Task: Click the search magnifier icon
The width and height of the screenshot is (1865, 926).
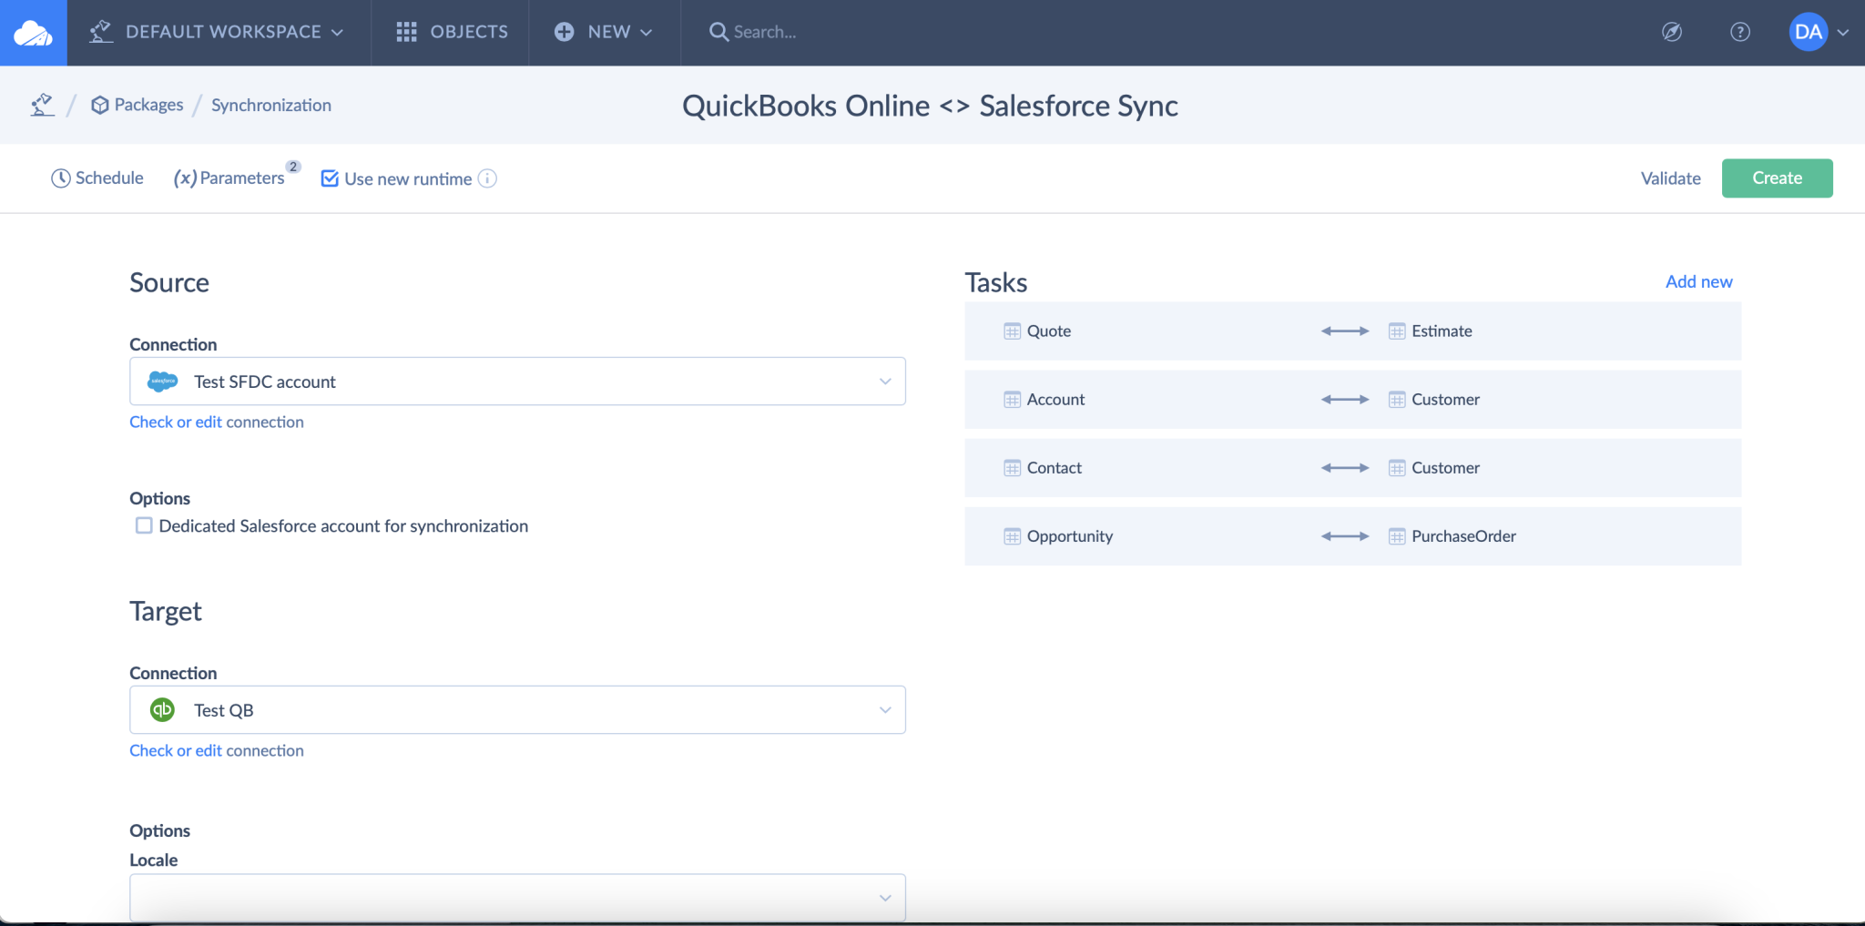Action: pos(718,32)
